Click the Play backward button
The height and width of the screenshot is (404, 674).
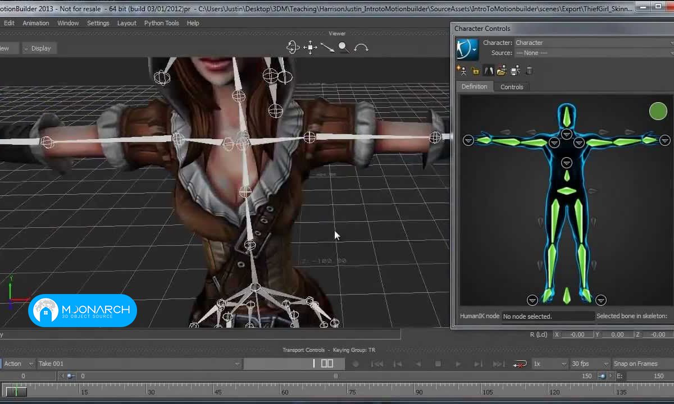pyautogui.click(x=418, y=364)
